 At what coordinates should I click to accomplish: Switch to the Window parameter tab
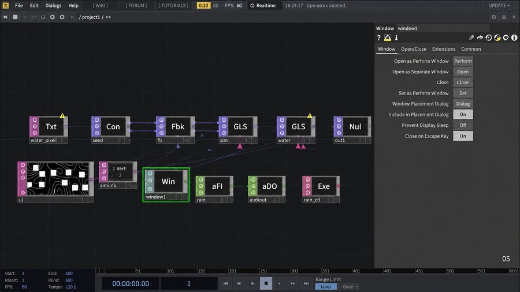tap(387, 49)
